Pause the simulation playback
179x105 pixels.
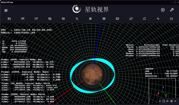(x=171, y=101)
